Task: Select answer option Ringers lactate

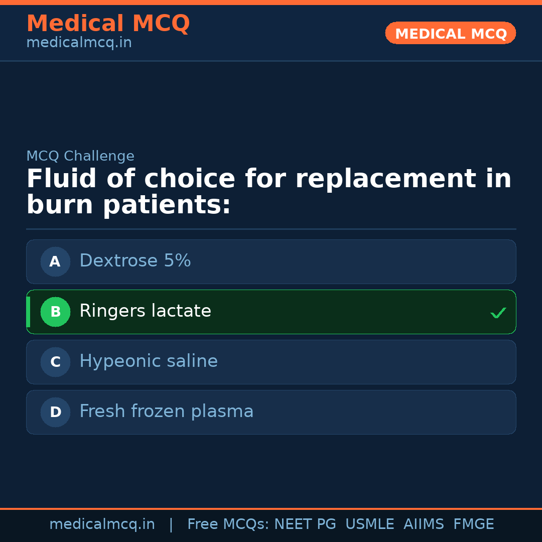Action: pyautogui.click(x=271, y=312)
